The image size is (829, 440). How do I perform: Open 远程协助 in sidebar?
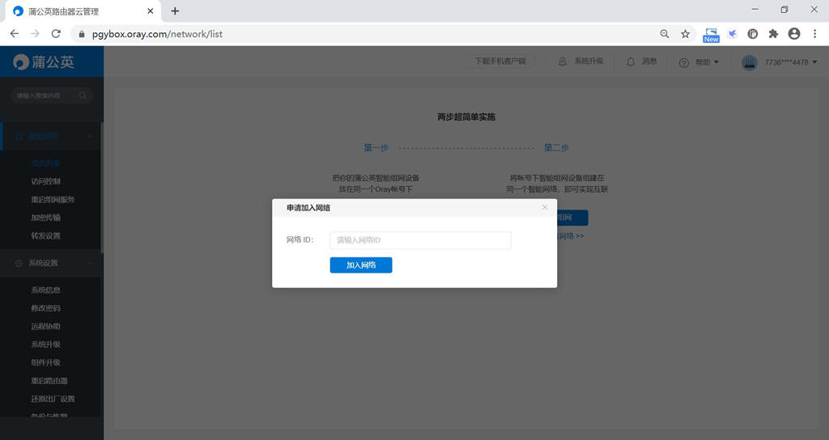click(x=45, y=327)
